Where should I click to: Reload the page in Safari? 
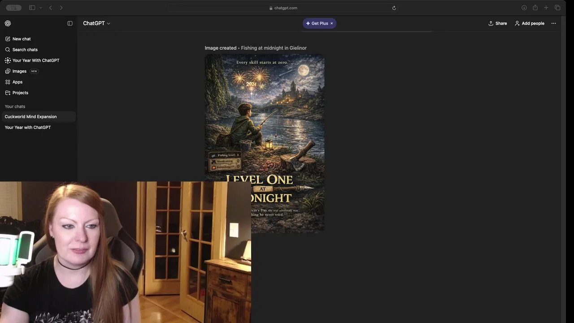(x=394, y=8)
